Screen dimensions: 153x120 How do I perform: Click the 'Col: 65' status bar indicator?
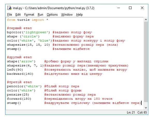(x=142, y=112)
